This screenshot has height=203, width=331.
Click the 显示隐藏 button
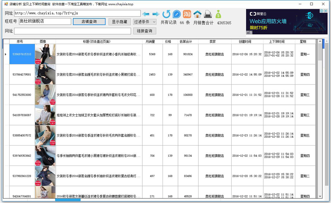tap(120, 22)
